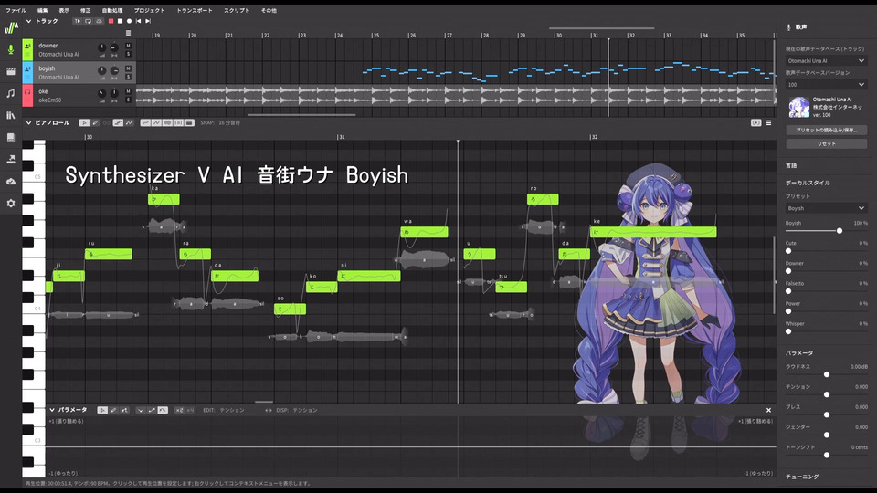Select the direct pitch edit tool in the piano roll
Viewport: 877px width, 493px height.
(x=118, y=123)
